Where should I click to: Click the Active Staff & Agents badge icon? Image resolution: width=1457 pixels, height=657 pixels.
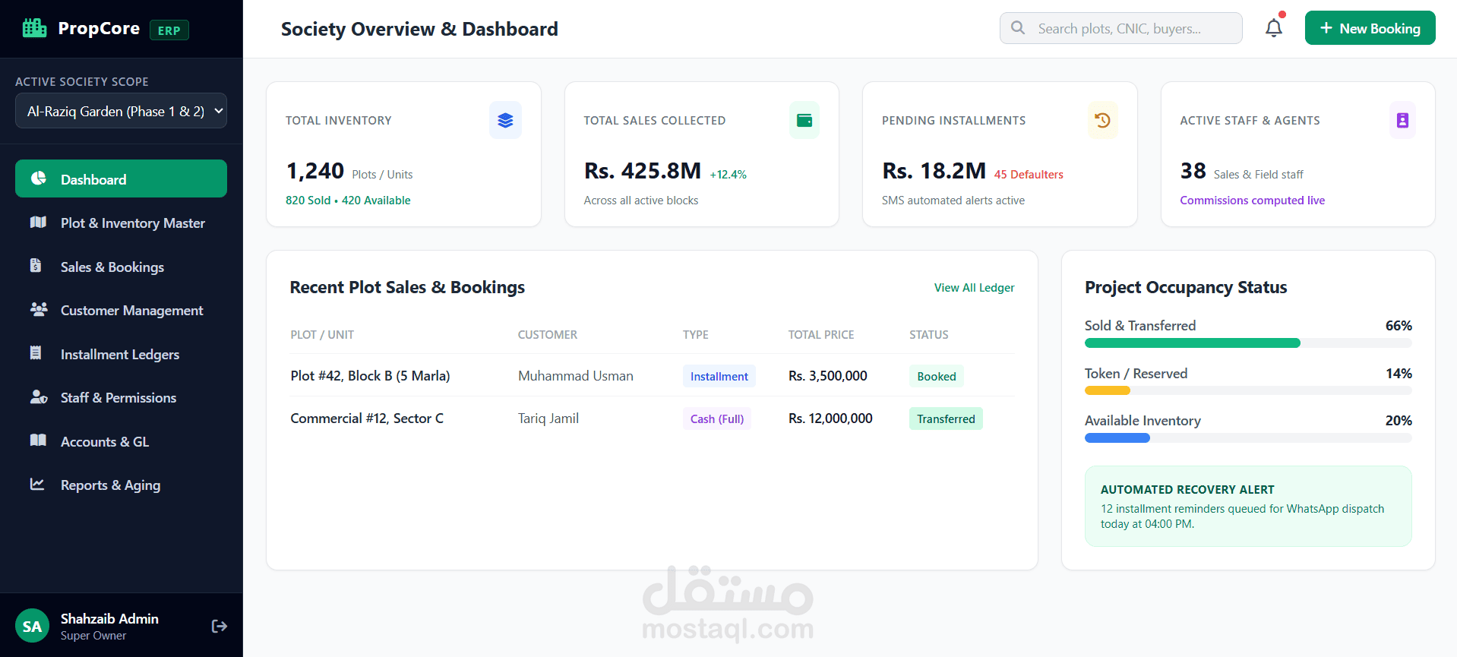click(x=1402, y=120)
